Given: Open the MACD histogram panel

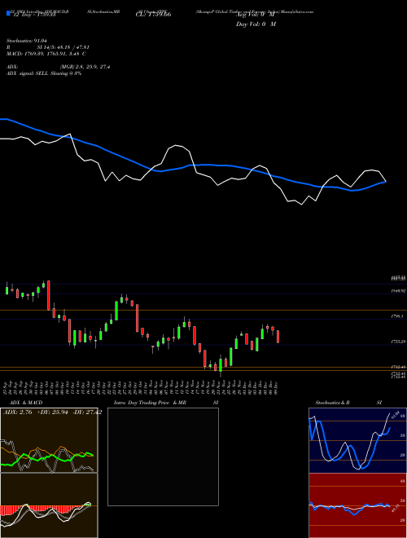Looking at the screenshot, I should point(49,505).
